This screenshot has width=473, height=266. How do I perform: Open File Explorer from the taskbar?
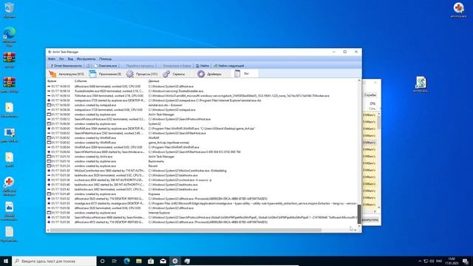(139, 261)
